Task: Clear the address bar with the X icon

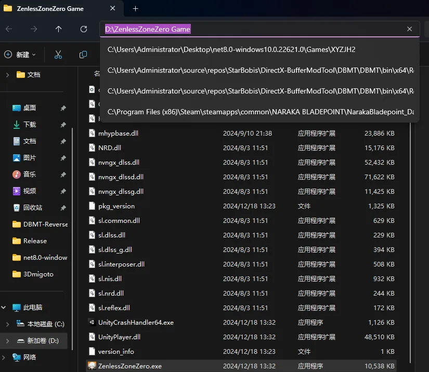Action: 409,29
